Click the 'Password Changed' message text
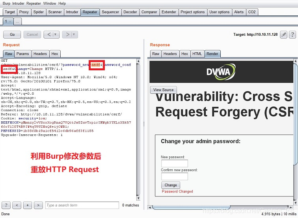298x218 pixels. (177, 191)
